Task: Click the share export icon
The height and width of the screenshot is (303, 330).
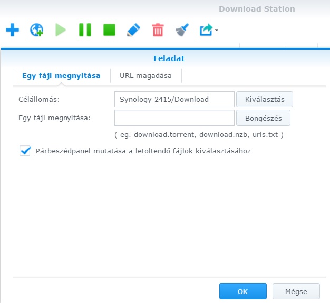Action: [205, 30]
